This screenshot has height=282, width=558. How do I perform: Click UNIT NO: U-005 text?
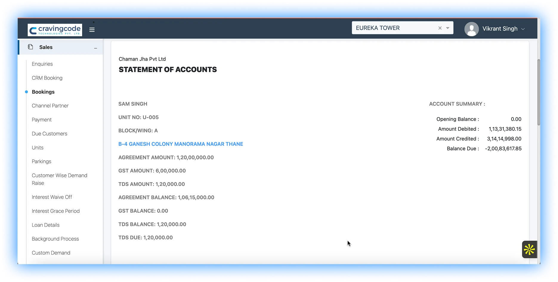138,117
